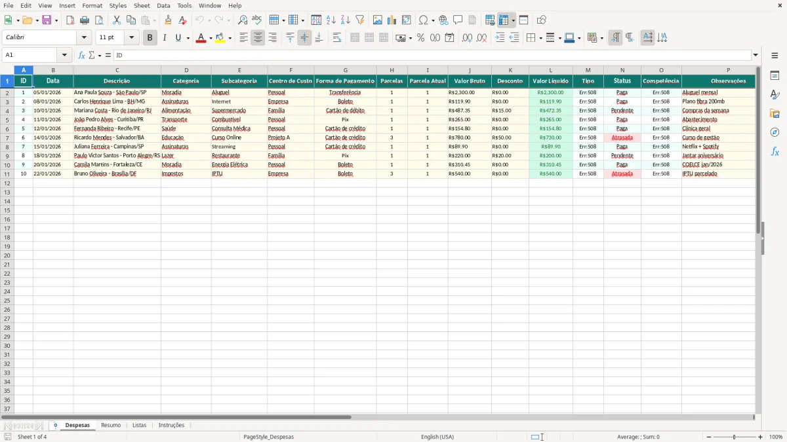This screenshot has width=787, height=442.
Task: Clear direct formatting
Action: (x=183, y=20)
